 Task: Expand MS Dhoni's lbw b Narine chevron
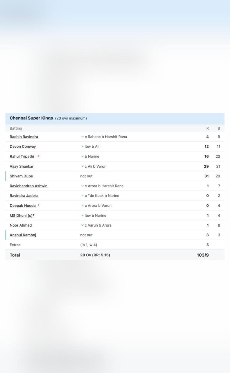tap(82, 215)
